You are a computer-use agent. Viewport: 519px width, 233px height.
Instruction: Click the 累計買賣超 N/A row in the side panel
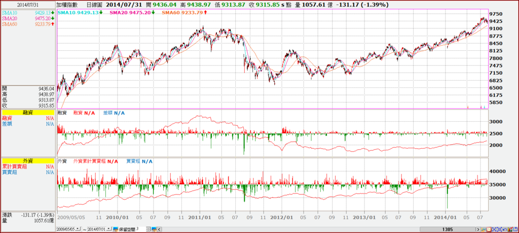[x=27, y=167]
